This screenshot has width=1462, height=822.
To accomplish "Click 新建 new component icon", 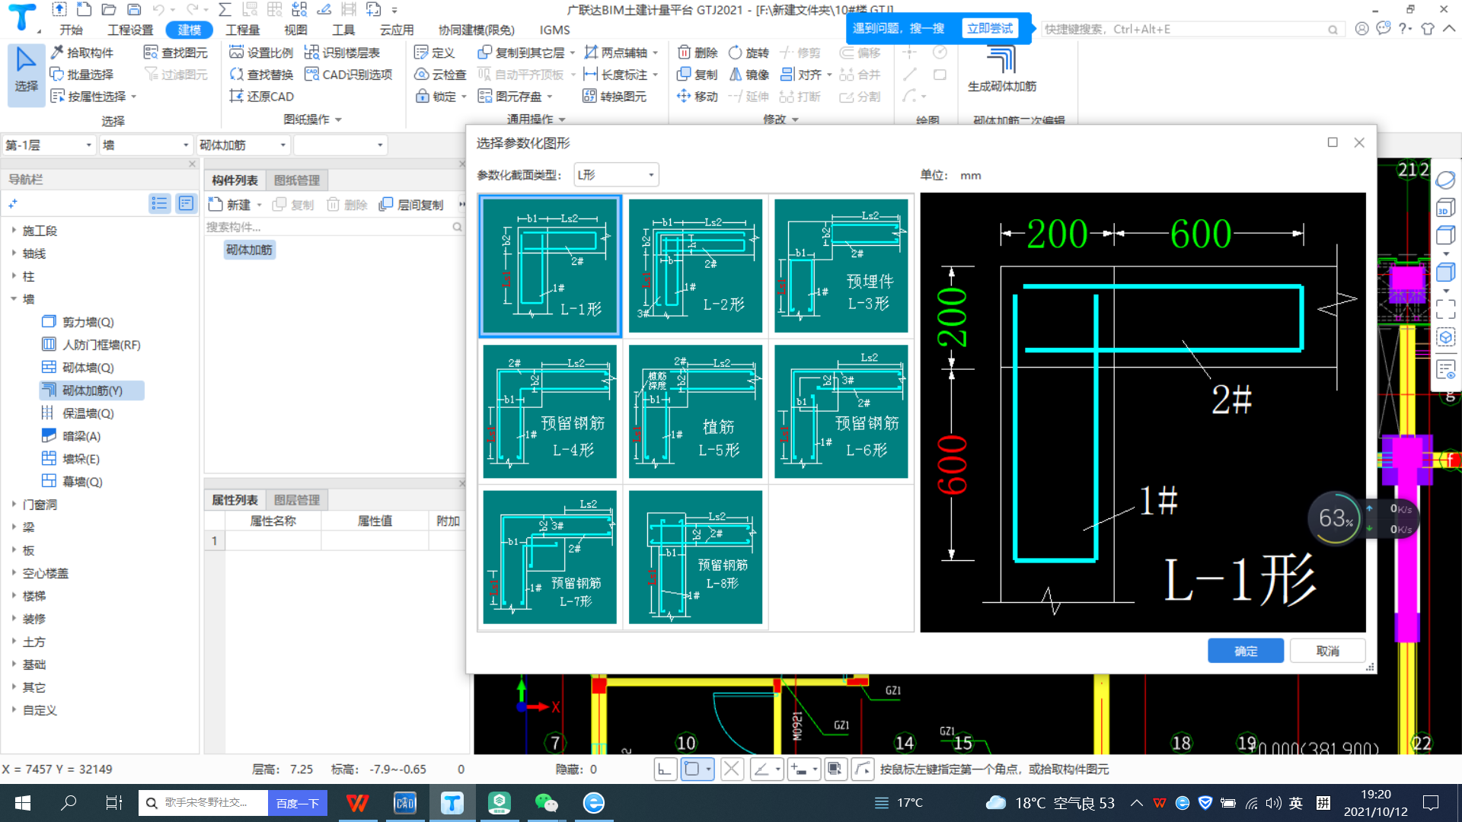I will pyautogui.click(x=228, y=205).
